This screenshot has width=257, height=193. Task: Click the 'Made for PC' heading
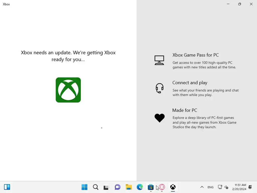185,110
